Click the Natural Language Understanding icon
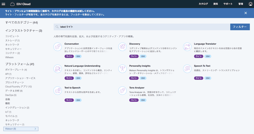254x134 pixels. (x=58, y=69)
